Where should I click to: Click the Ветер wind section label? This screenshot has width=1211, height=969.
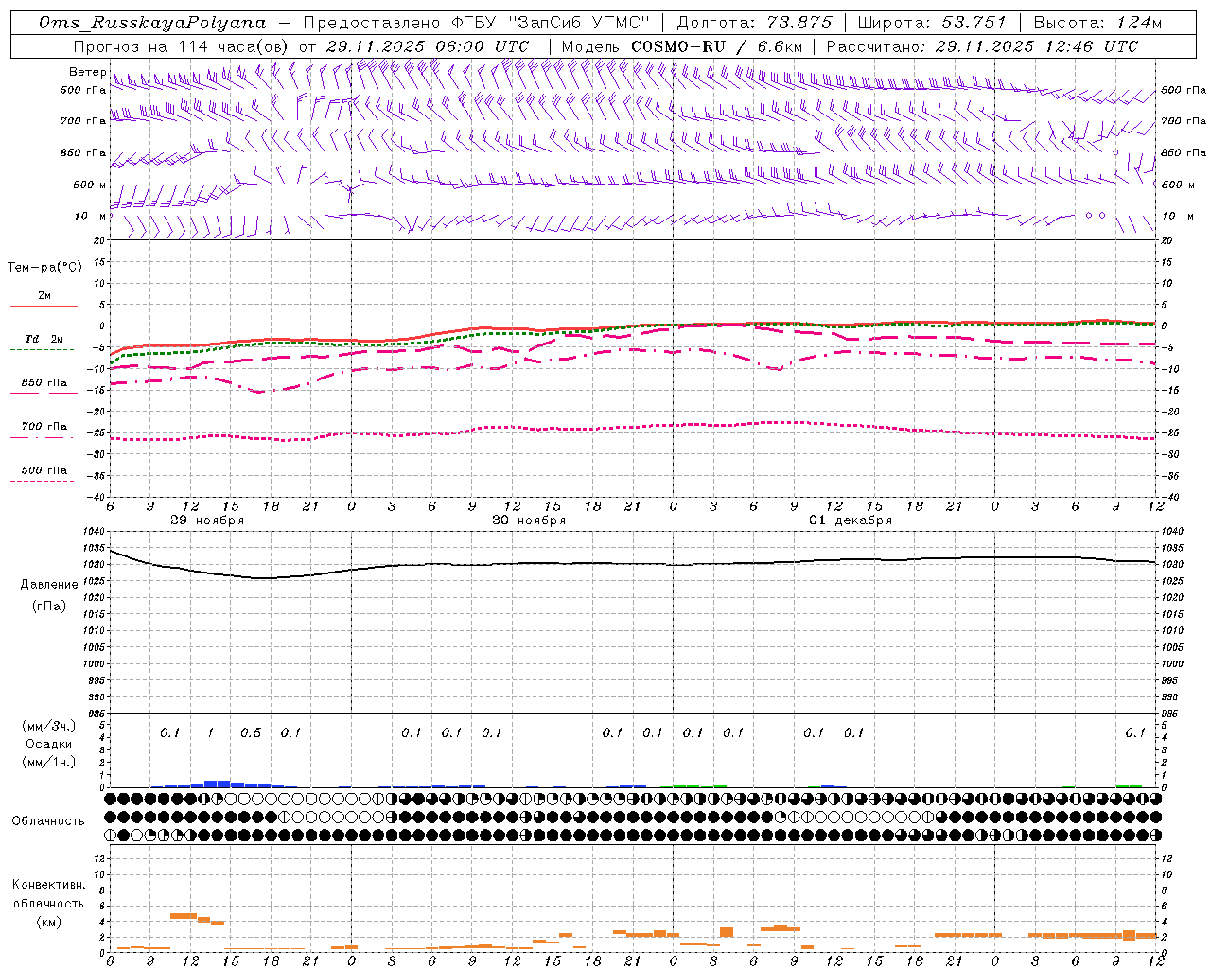88,72
